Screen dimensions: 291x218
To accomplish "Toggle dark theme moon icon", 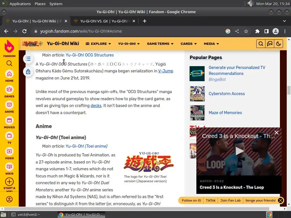I will [278, 44].
